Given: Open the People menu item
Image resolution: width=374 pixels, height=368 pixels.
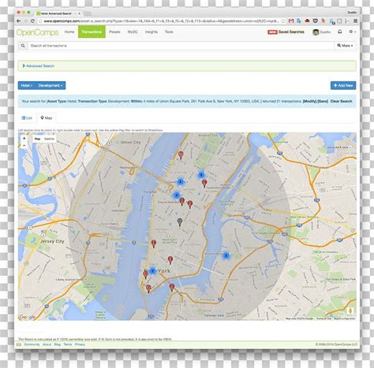Looking at the screenshot, I should (x=114, y=32).
